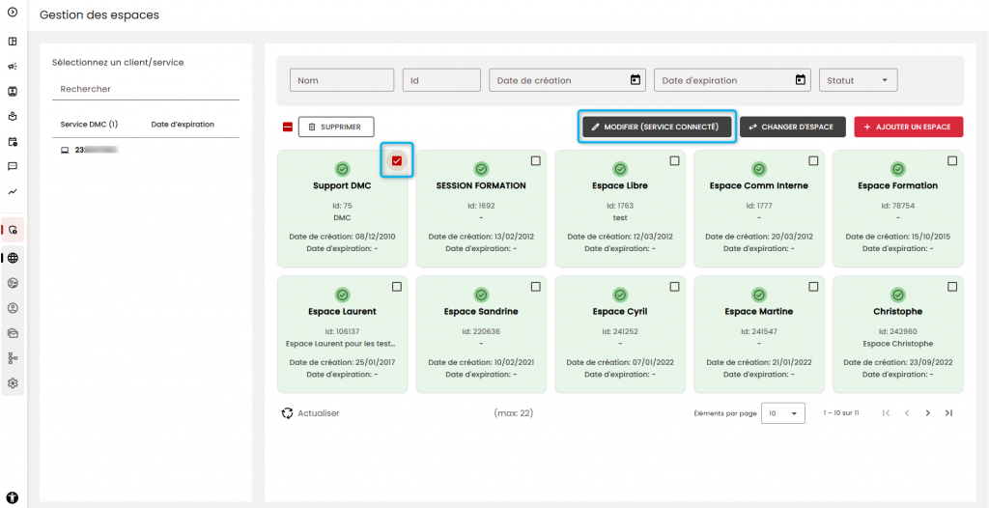Check the Espace Formation card checkbox
Viewport: 989px width, 508px height.
952,161
